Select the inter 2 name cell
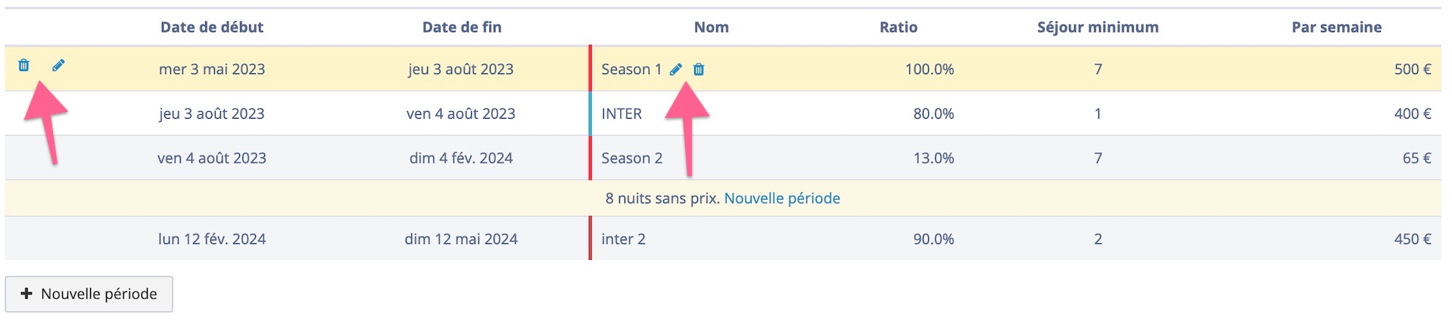This screenshot has width=1452, height=322. pos(623,239)
